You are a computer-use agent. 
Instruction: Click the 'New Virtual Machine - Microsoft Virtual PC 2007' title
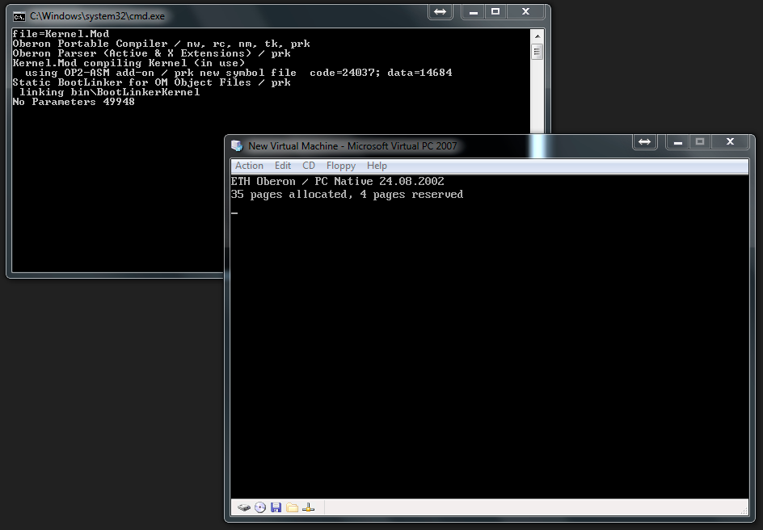pos(352,146)
